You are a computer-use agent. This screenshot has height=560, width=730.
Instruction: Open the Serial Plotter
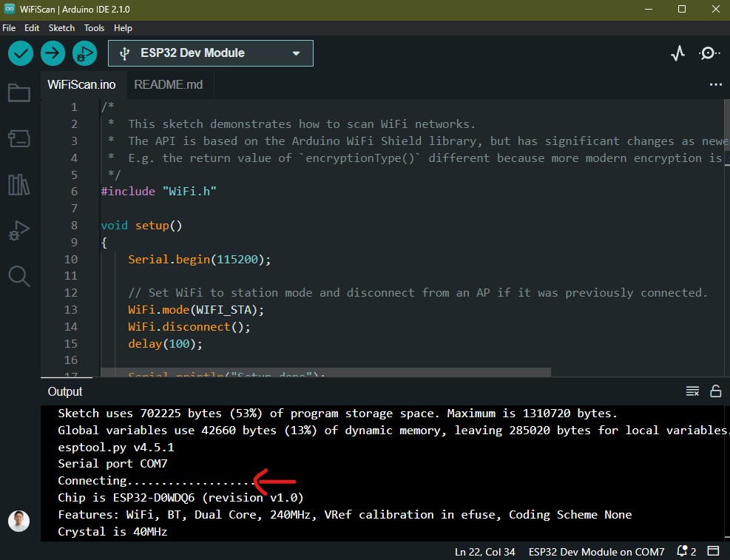677,53
